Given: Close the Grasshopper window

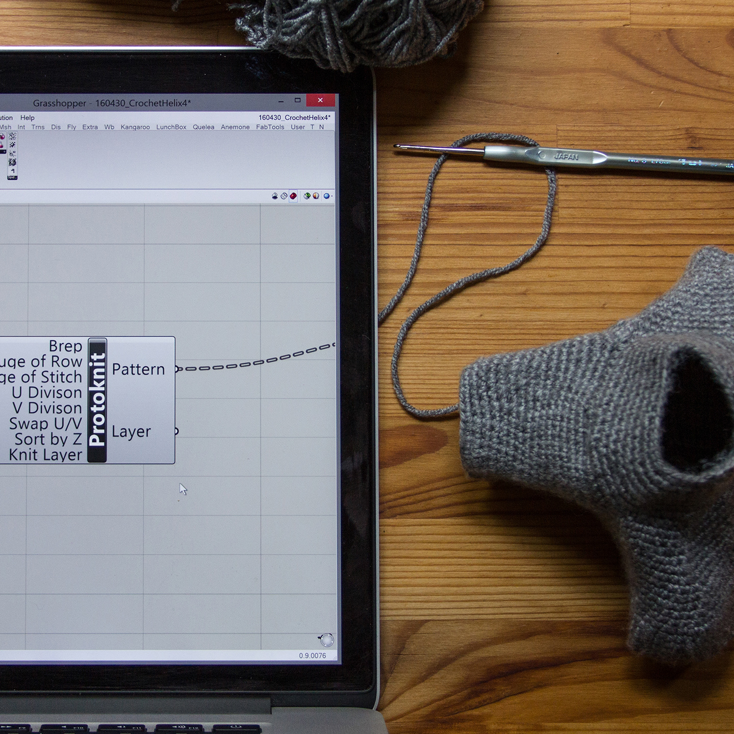Looking at the screenshot, I should pyautogui.click(x=320, y=100).
